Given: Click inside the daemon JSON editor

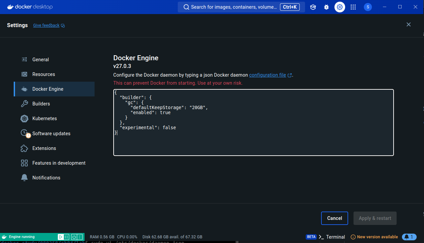Looking at the screenshot, I should coord(254,123).
